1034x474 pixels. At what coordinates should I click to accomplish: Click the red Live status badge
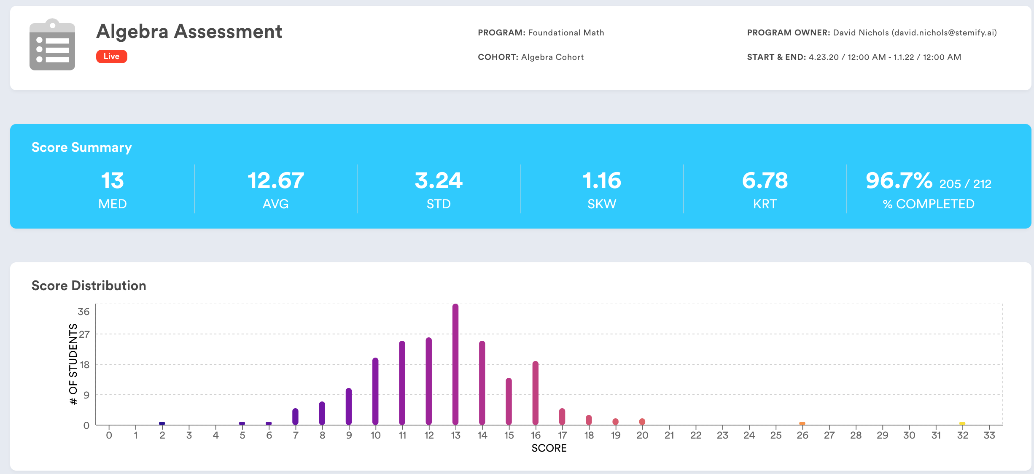pyautogui.click(x=111, y=57)
